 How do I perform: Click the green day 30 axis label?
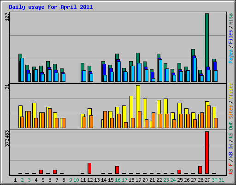(214, 180)
